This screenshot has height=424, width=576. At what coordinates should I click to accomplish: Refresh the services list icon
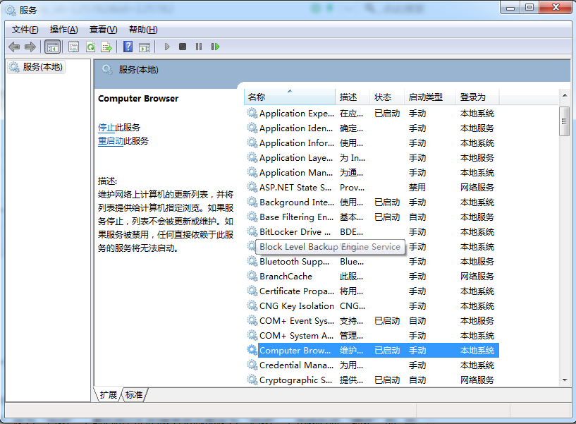tap(90, 47)
